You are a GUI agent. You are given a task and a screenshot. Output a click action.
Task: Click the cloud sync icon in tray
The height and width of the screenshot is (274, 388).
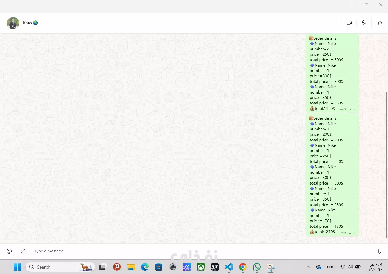coord(318,267)
